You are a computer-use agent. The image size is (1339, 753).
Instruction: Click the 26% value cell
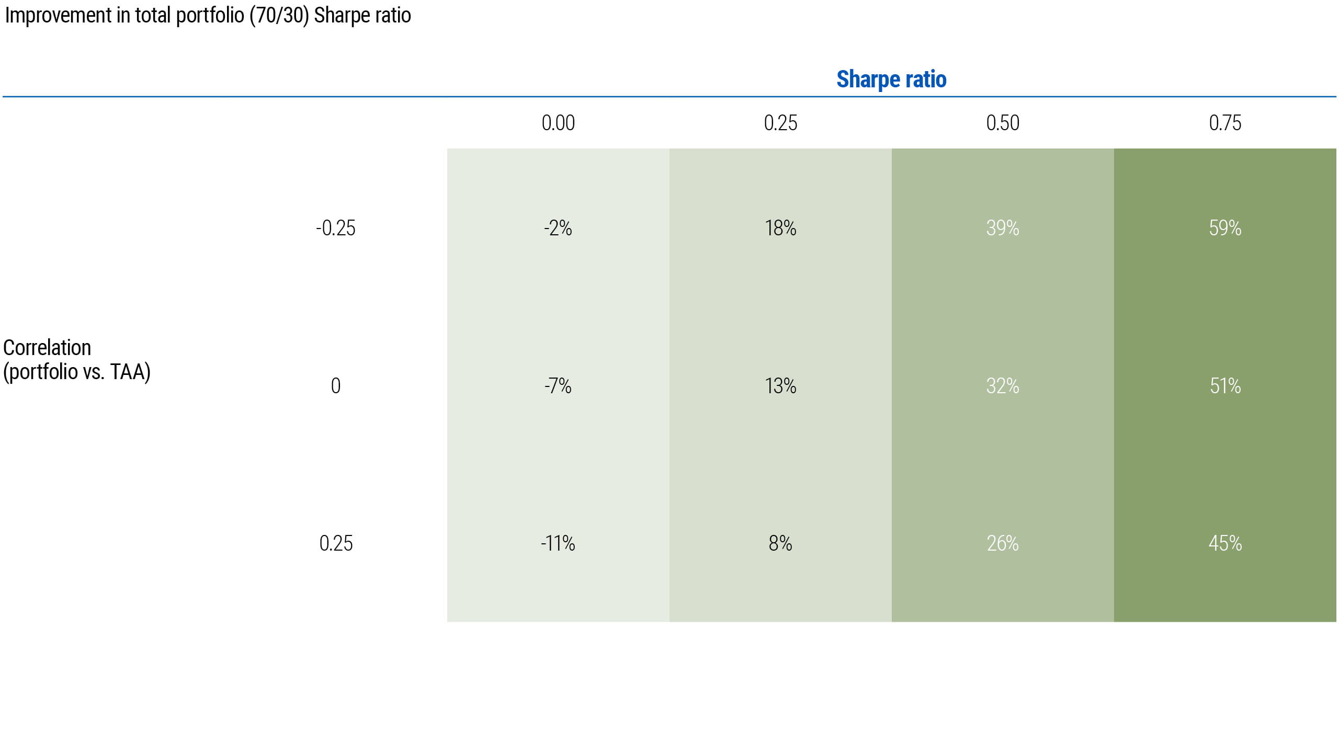tap(1003, 543)
